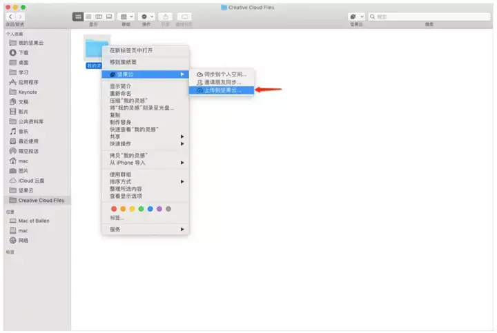The height and width of the screenshot is (333, 497).
Task: Open 最近使用 recents in sidebar
Action: click(24, 141)
